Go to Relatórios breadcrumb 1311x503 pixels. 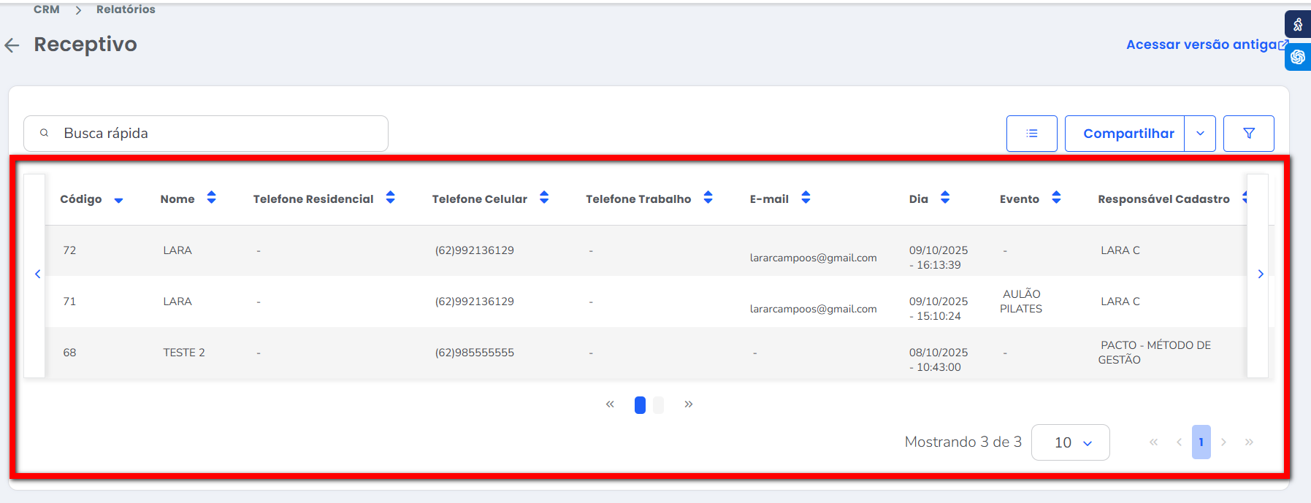point(126,9)
